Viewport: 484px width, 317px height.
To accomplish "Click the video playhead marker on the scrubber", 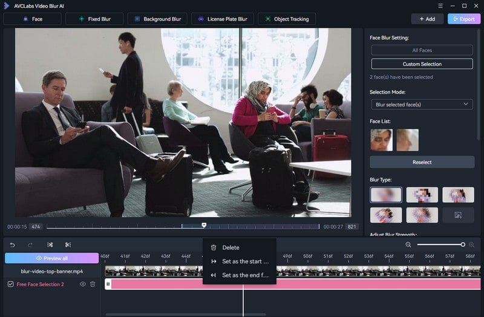I will coord(204,225).
